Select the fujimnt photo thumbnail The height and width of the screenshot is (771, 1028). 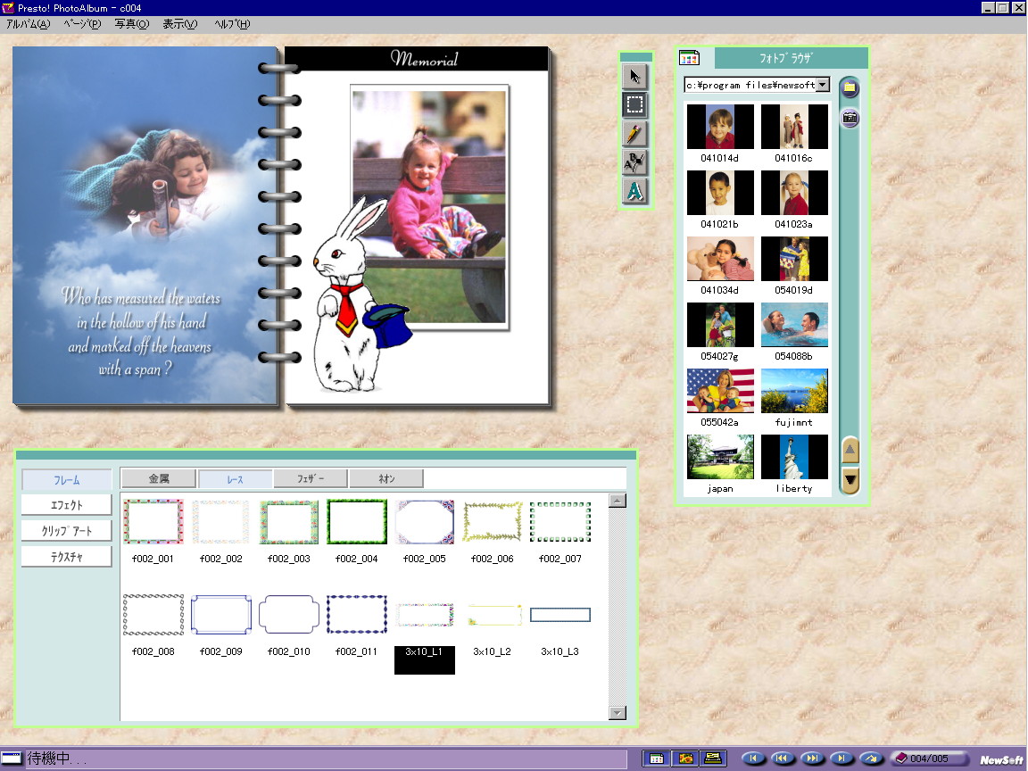[794, 391]
